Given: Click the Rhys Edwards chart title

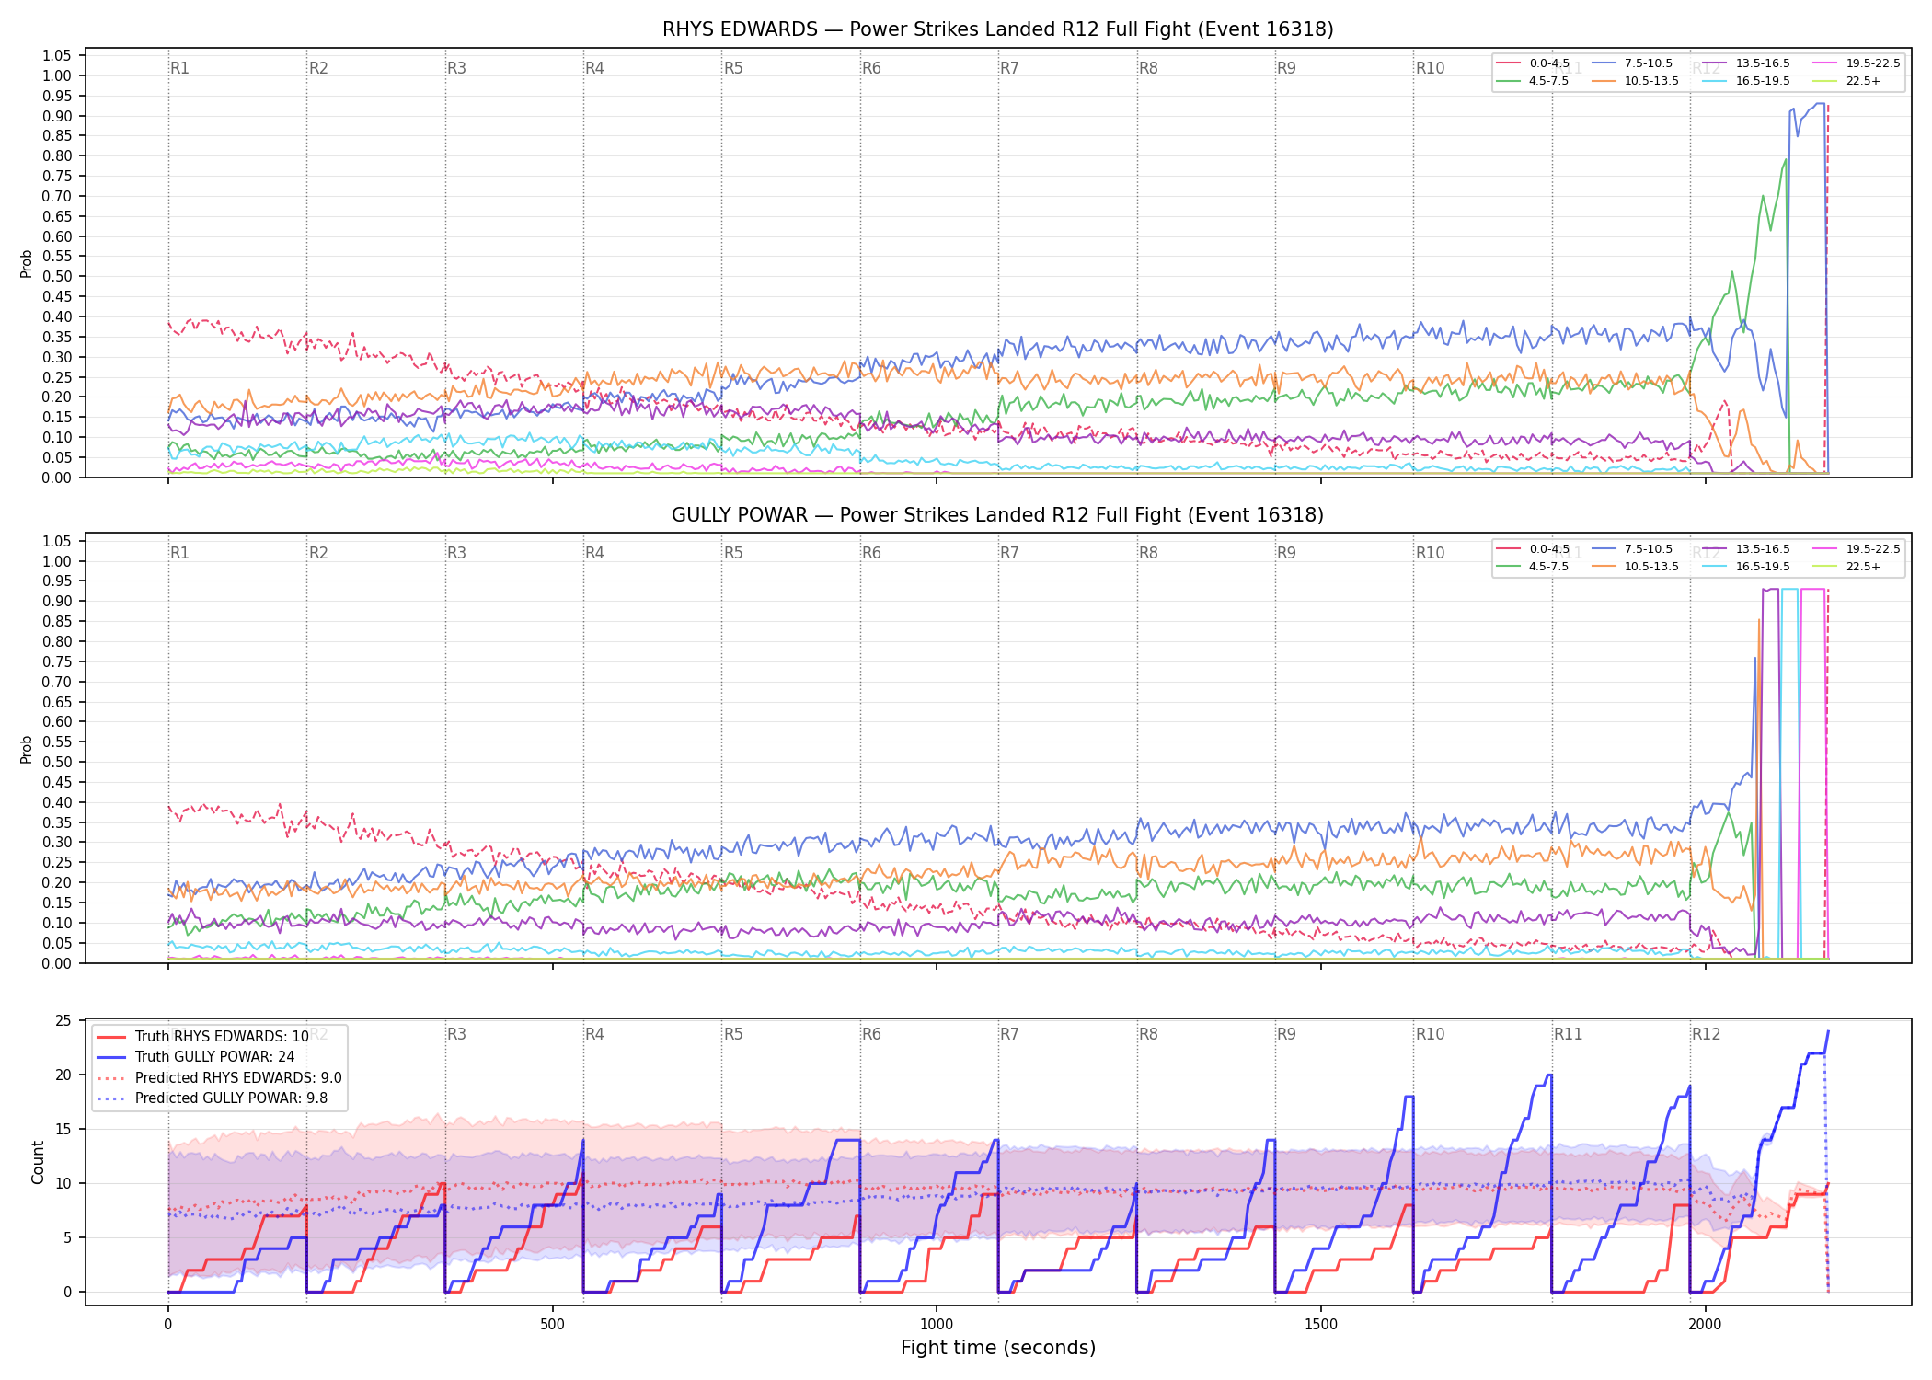Looking at the screenshot, I should [997, 29].
